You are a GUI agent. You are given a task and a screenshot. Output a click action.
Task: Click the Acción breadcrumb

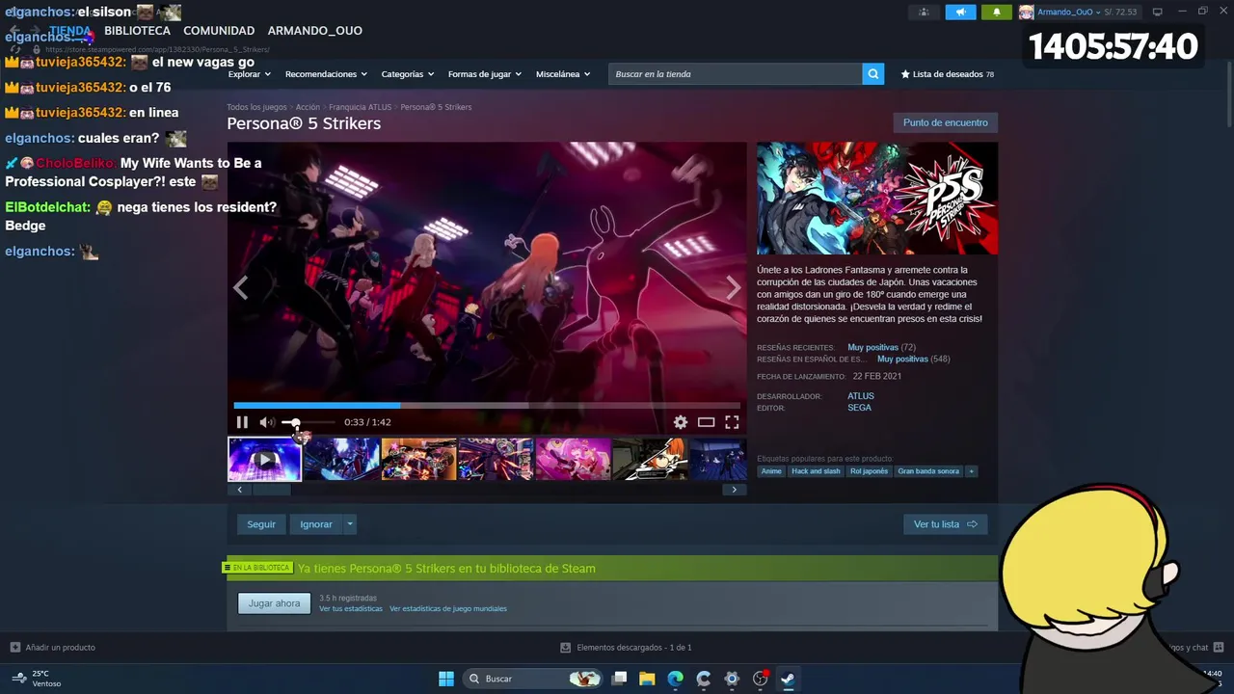308,107
